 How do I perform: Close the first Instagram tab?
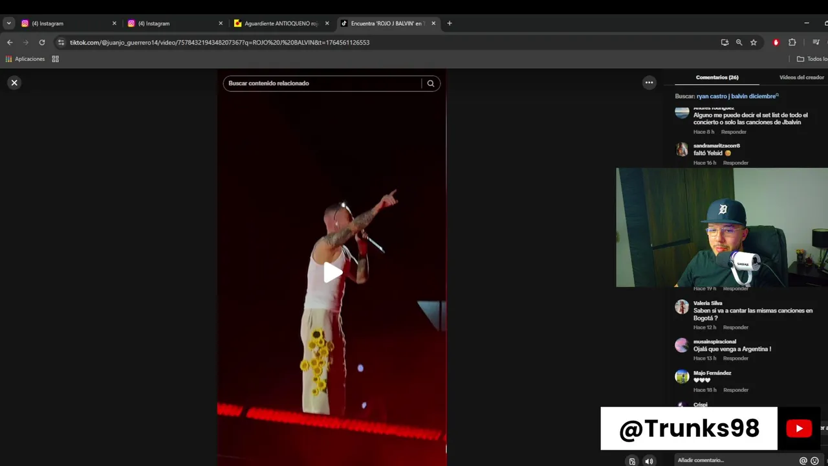click(114, 23)
